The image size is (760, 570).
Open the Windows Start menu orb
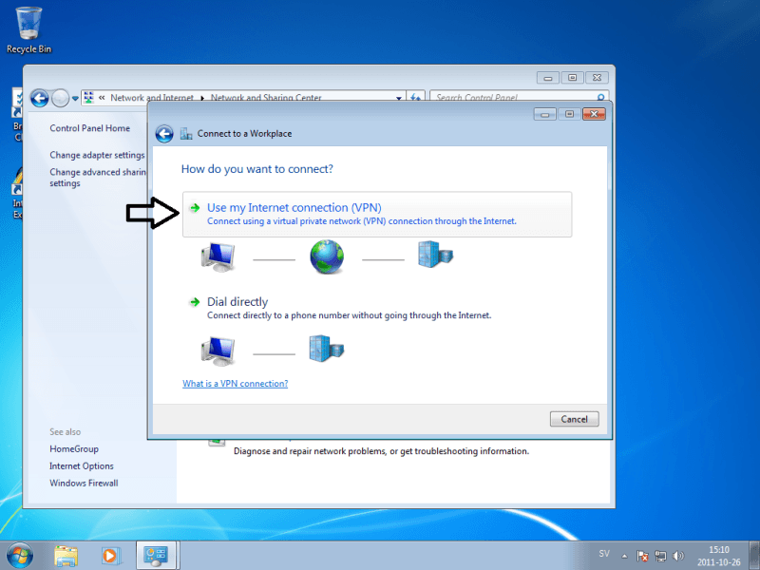coord(19,554)
